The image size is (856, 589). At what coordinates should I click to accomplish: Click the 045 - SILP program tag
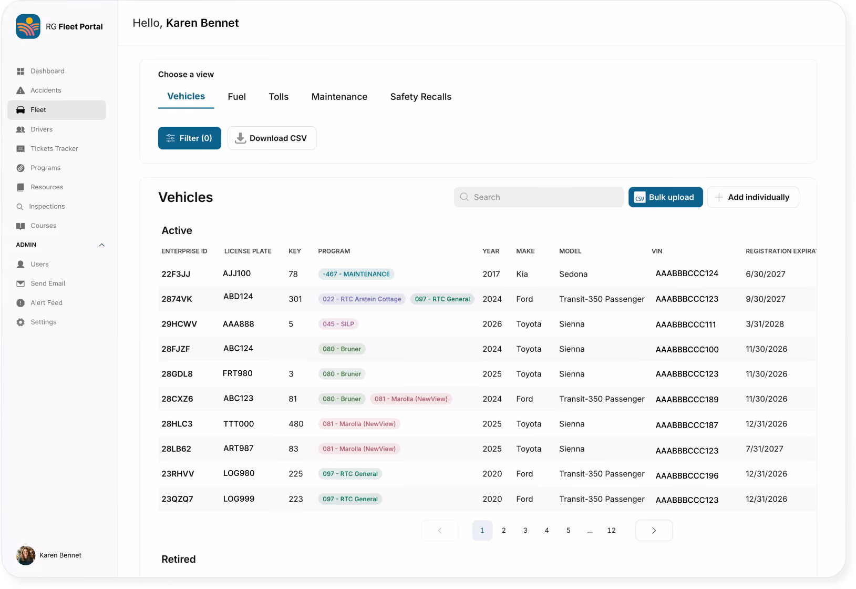338,324
